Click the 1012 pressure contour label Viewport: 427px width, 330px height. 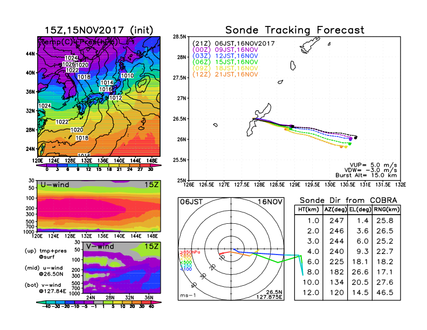[115, 98]
